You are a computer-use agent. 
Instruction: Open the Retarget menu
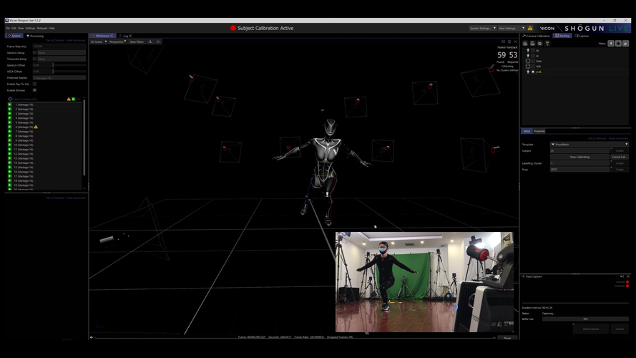coord(41,28)
